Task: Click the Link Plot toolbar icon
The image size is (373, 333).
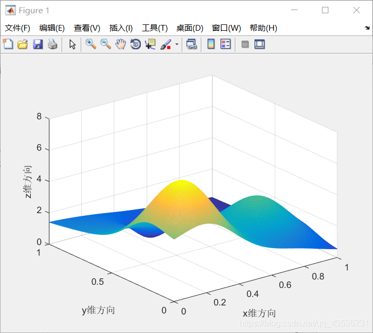Action: click(192, 44)
